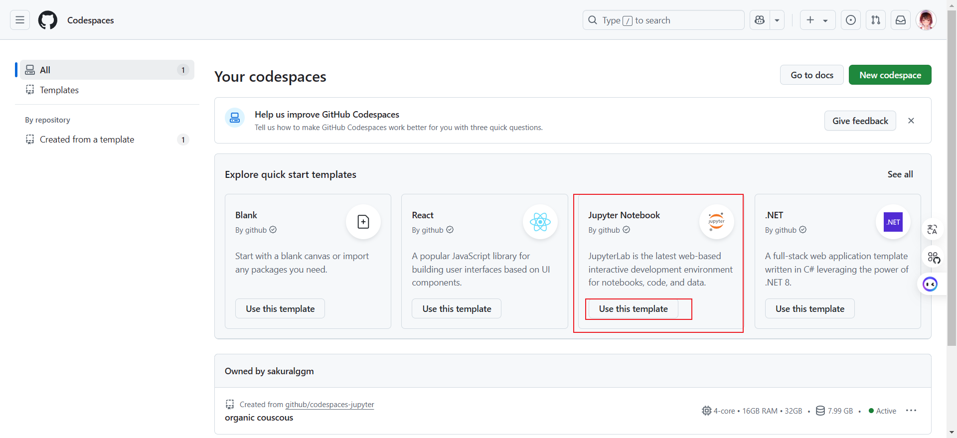Click the template icon beside Created from

tap(230, 404)
